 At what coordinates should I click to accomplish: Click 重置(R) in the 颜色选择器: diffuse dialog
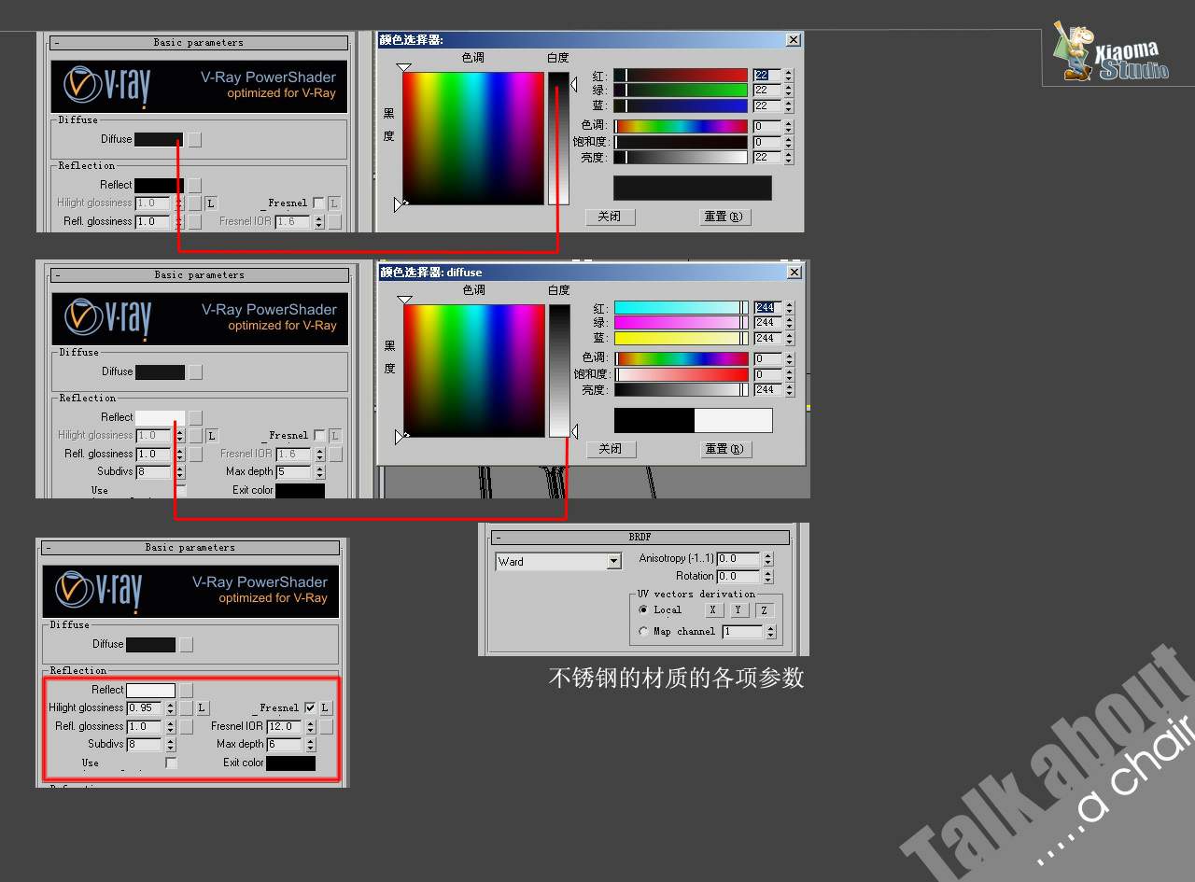[724, 449]
